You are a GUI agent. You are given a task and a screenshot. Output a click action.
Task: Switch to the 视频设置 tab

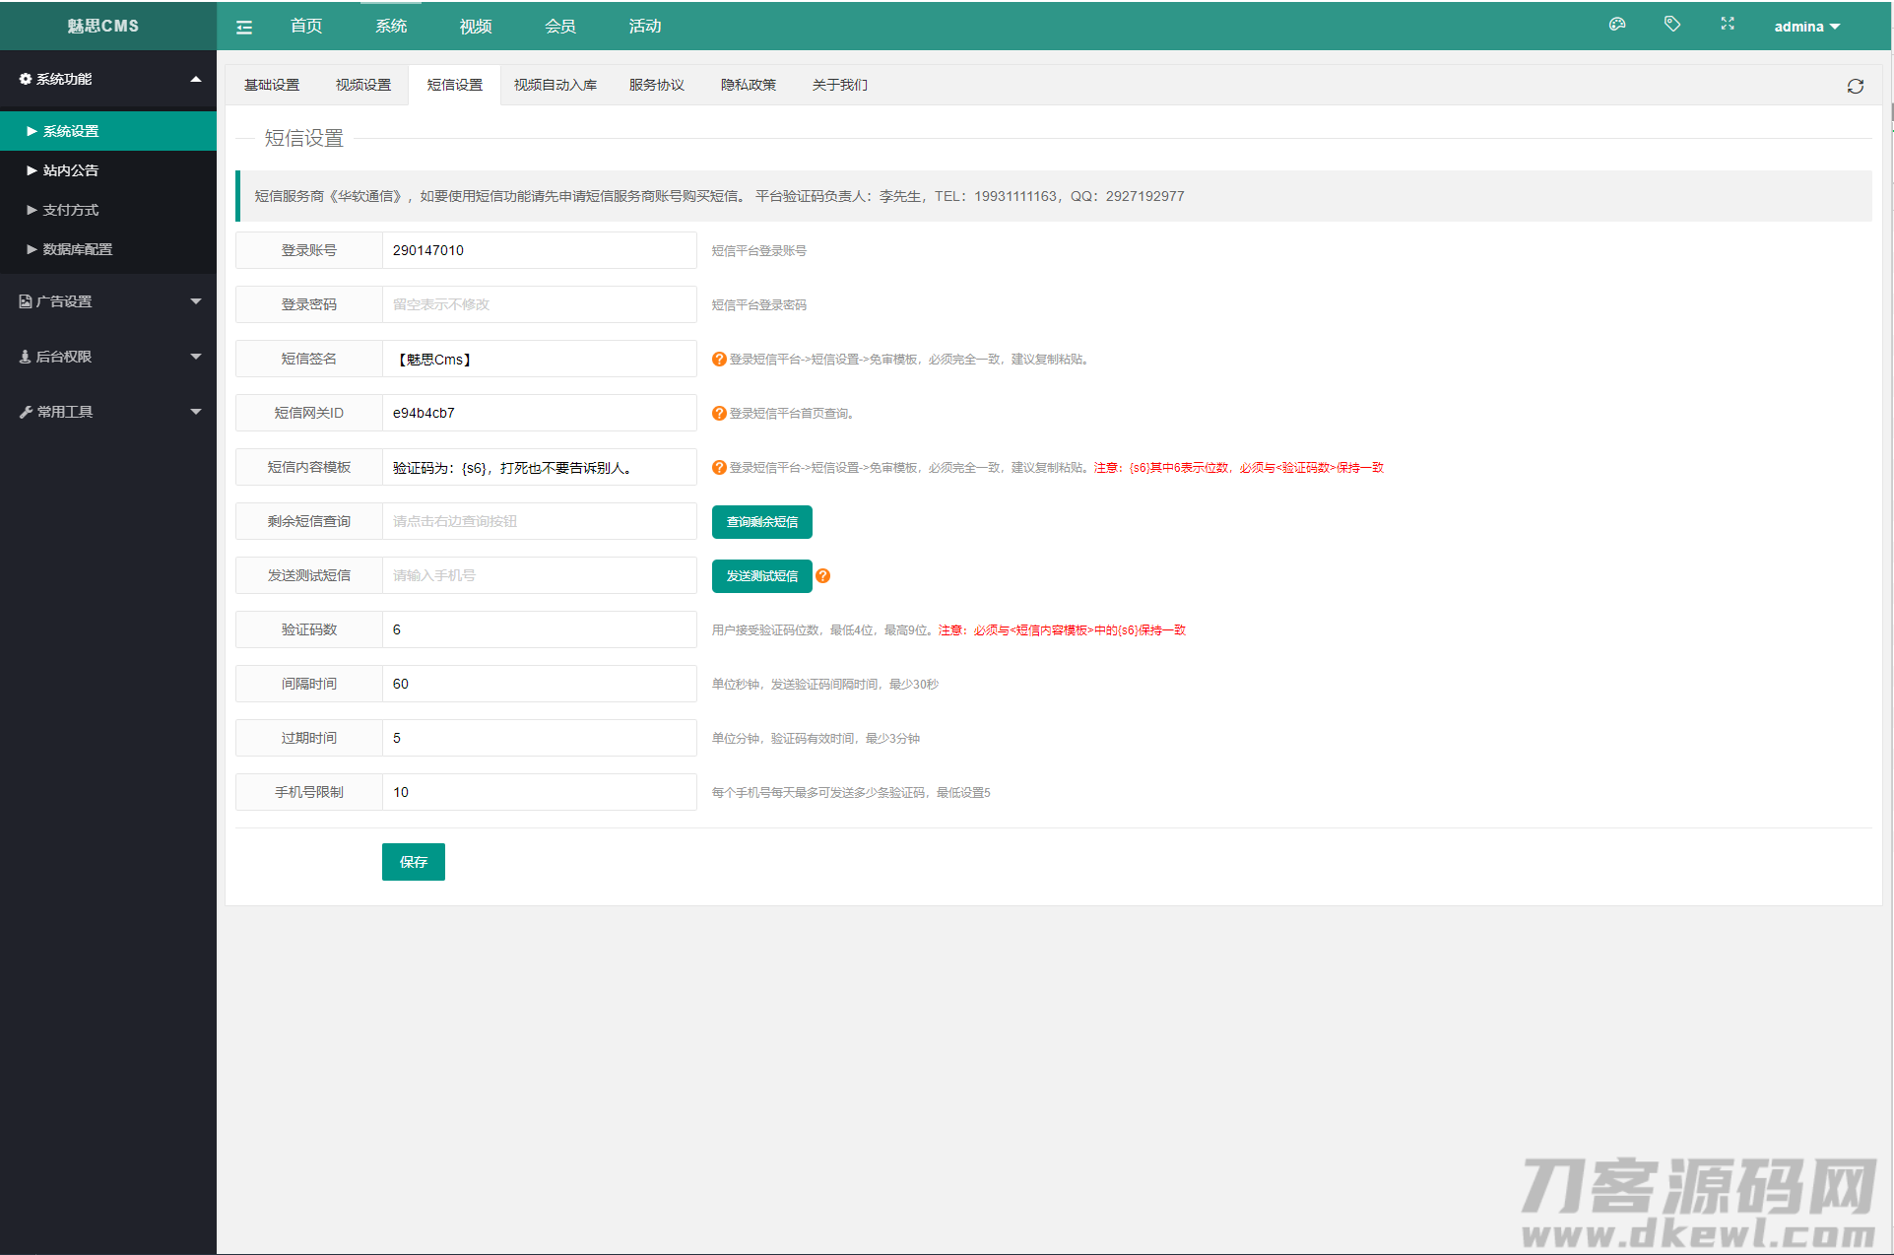click(x=363, y=85)
